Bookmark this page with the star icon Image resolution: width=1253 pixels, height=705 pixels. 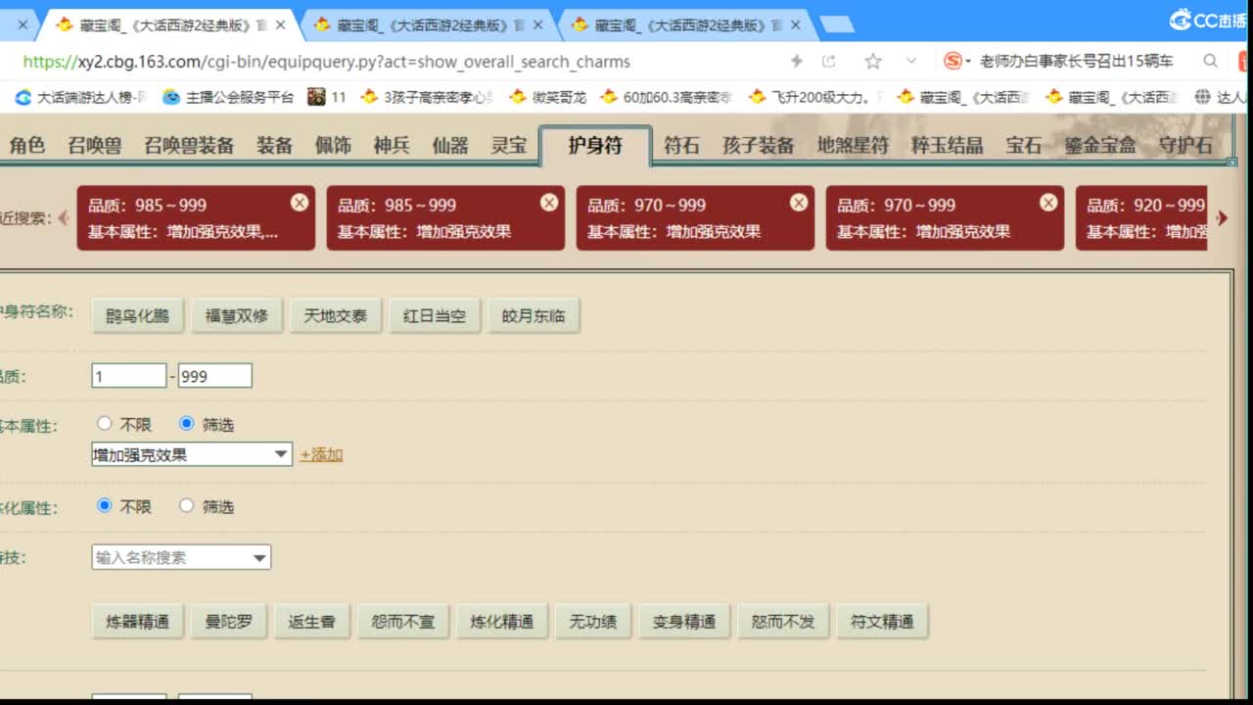tap(872, 61)
